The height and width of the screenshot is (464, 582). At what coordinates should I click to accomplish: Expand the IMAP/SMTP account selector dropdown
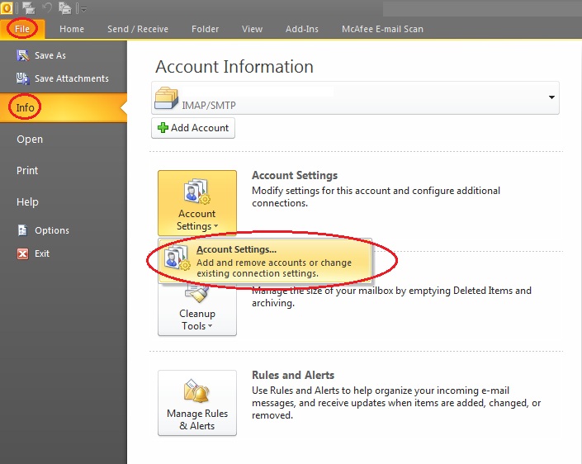[551, 97]
